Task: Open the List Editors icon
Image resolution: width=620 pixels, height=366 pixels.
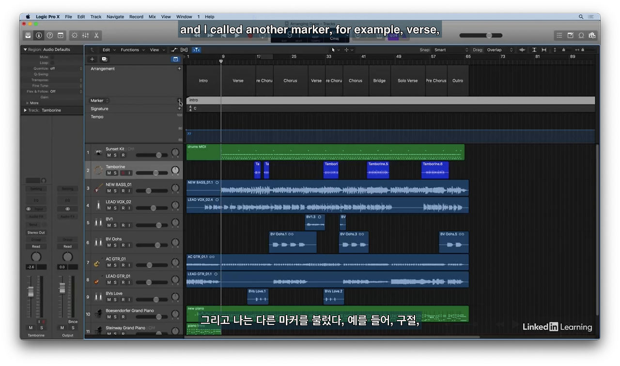Action: tap(559, 35)
